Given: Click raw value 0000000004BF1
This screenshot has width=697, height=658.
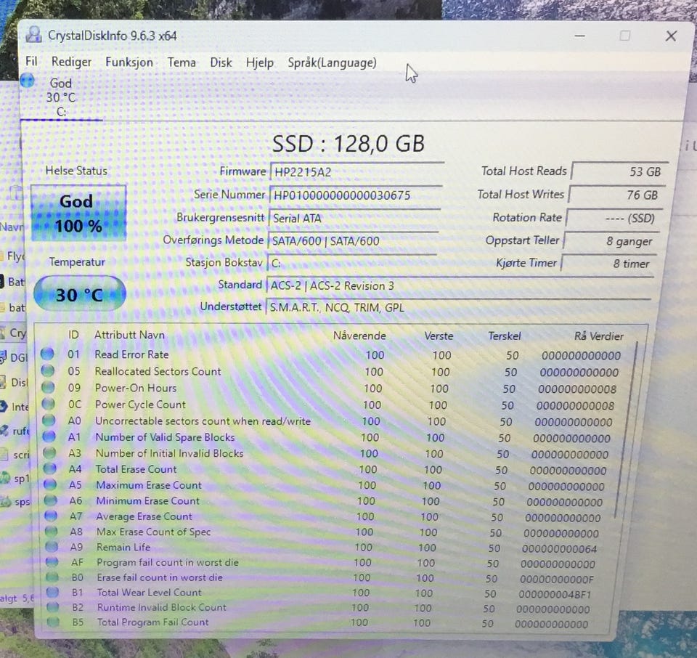Looking at the screenshot, I should [554, 594].
